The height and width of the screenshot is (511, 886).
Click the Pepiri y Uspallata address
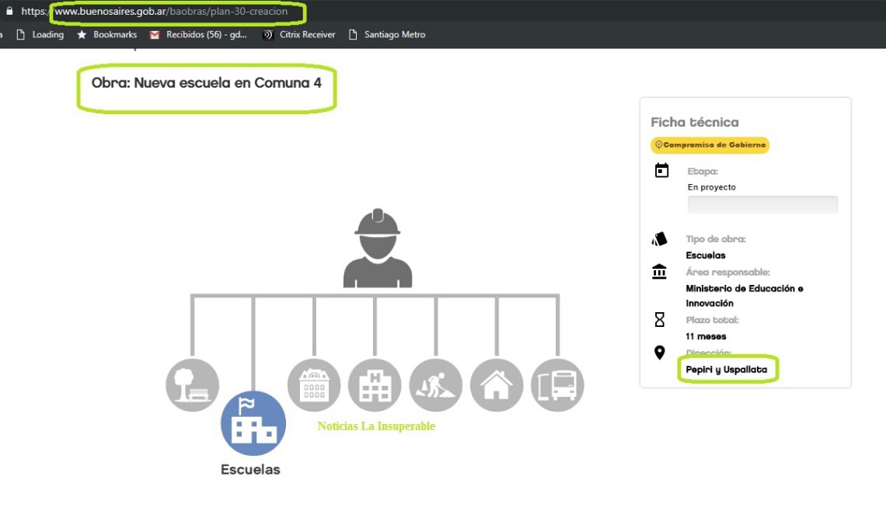(726, 370)
